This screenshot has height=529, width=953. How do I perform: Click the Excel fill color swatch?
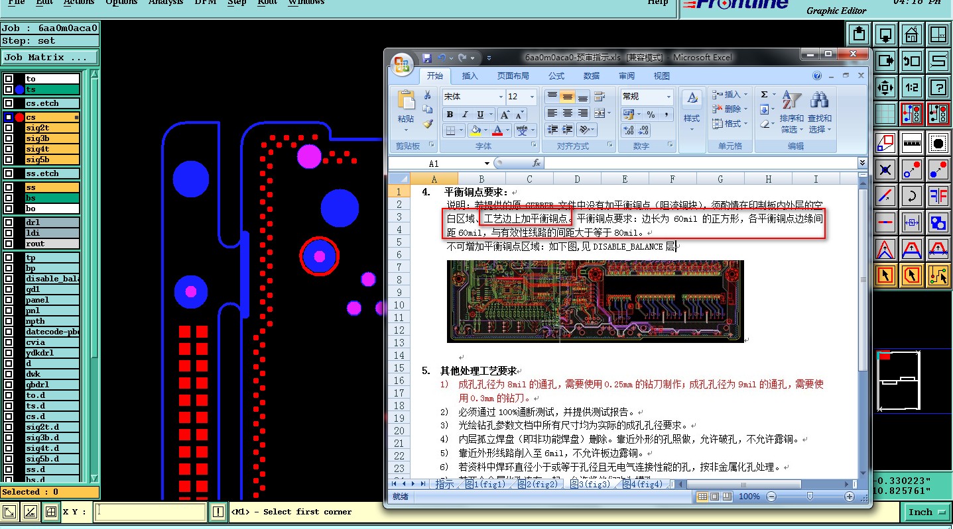(x=474, y=130)
